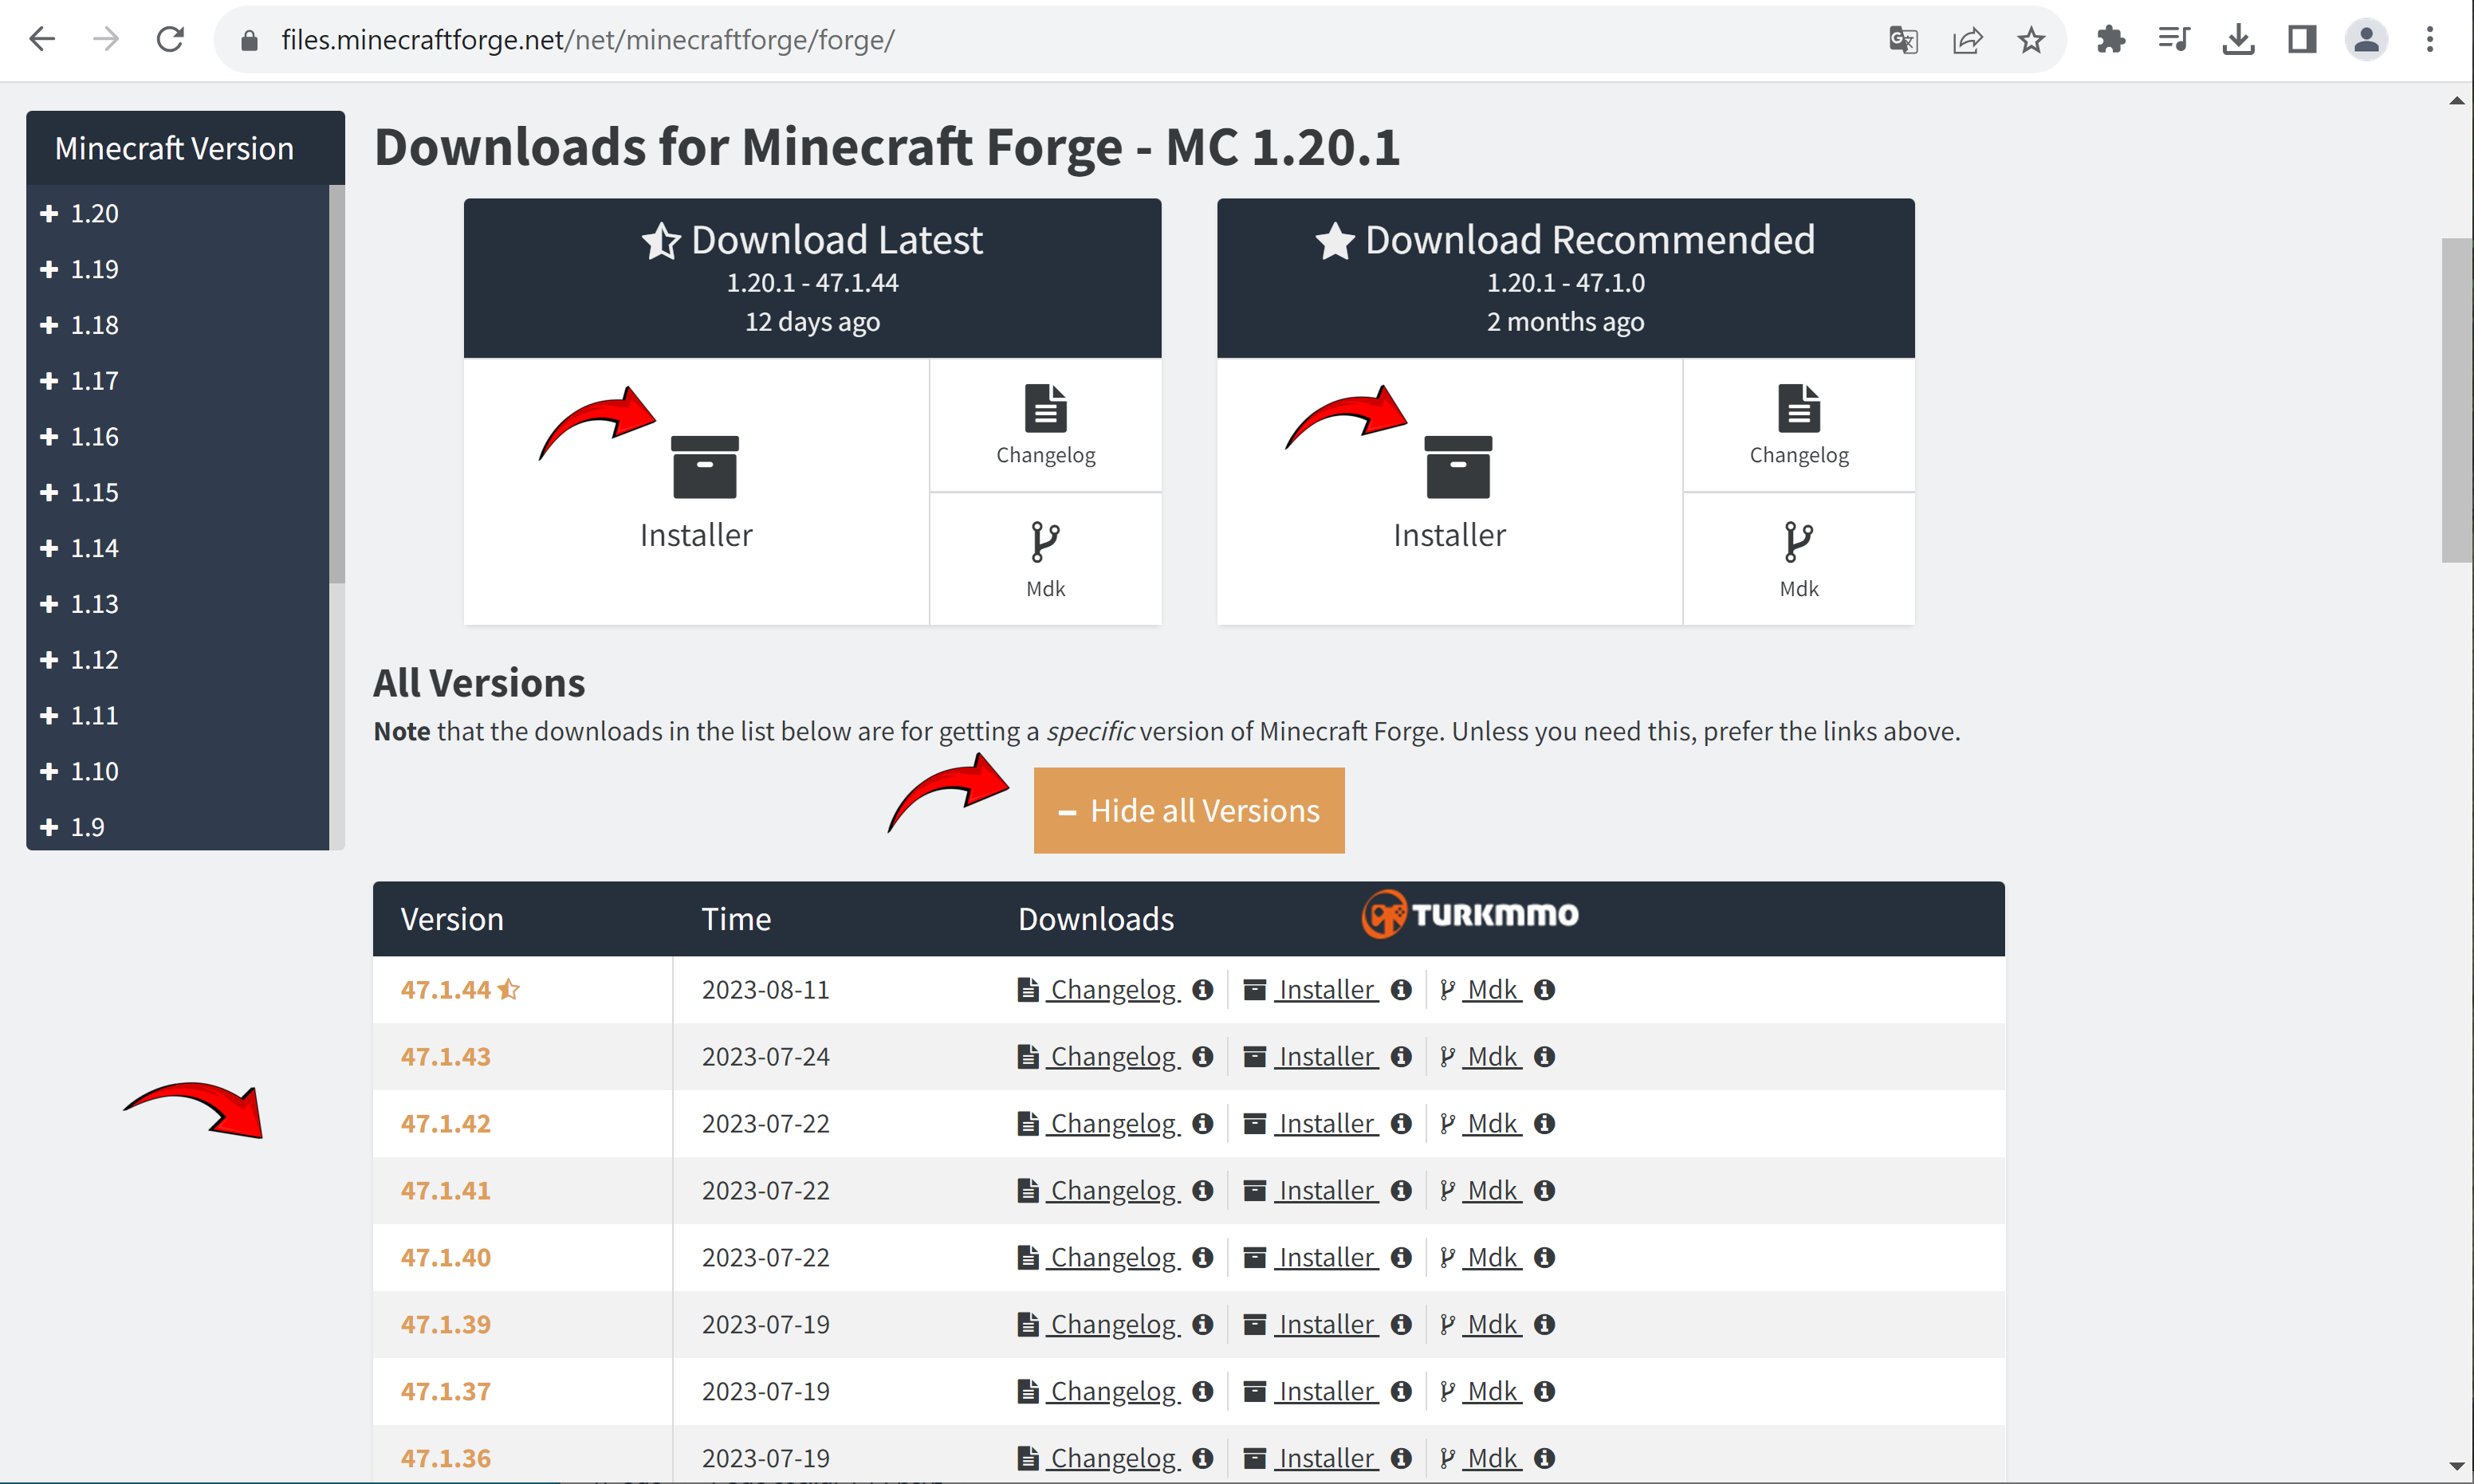Open the user profile avatar
Viewport: 2474px width, 1484px height.
coord(2367,40)
